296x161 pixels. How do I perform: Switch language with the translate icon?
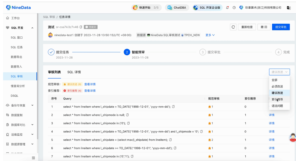tap(289, 8)
